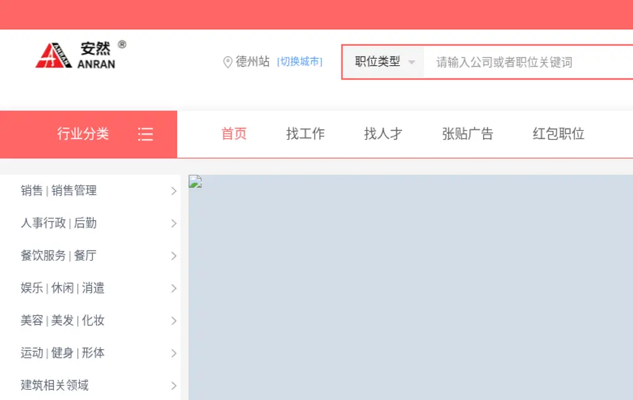Select the 建筑相关领域 category
Screen dimensions: 633x400
(x=55, y=385)
